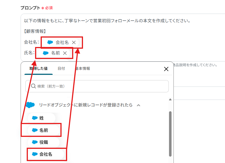
Task: Insert the 名前 value from the list
Action: click(x=43, y=130)
